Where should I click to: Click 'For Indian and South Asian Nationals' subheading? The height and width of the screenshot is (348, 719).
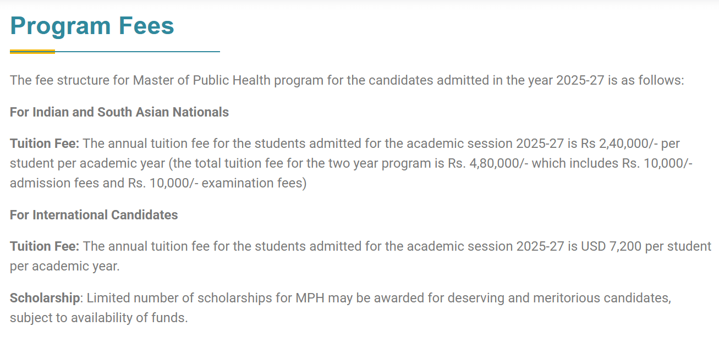click(119, 112)
